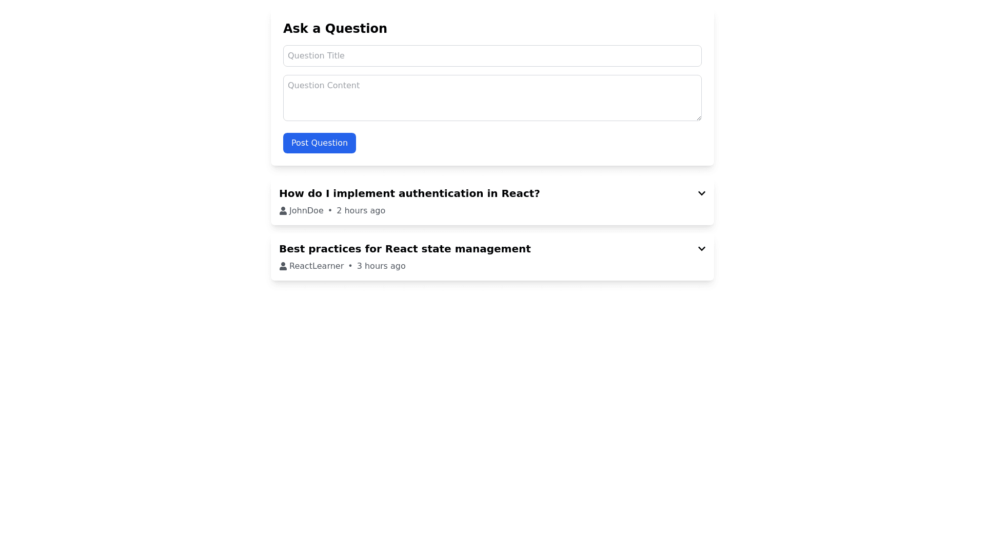This screenshot has height=554, width=985.
Task: Click the bullet separator after ReactLearner
Action: click(x=350, y=266)
